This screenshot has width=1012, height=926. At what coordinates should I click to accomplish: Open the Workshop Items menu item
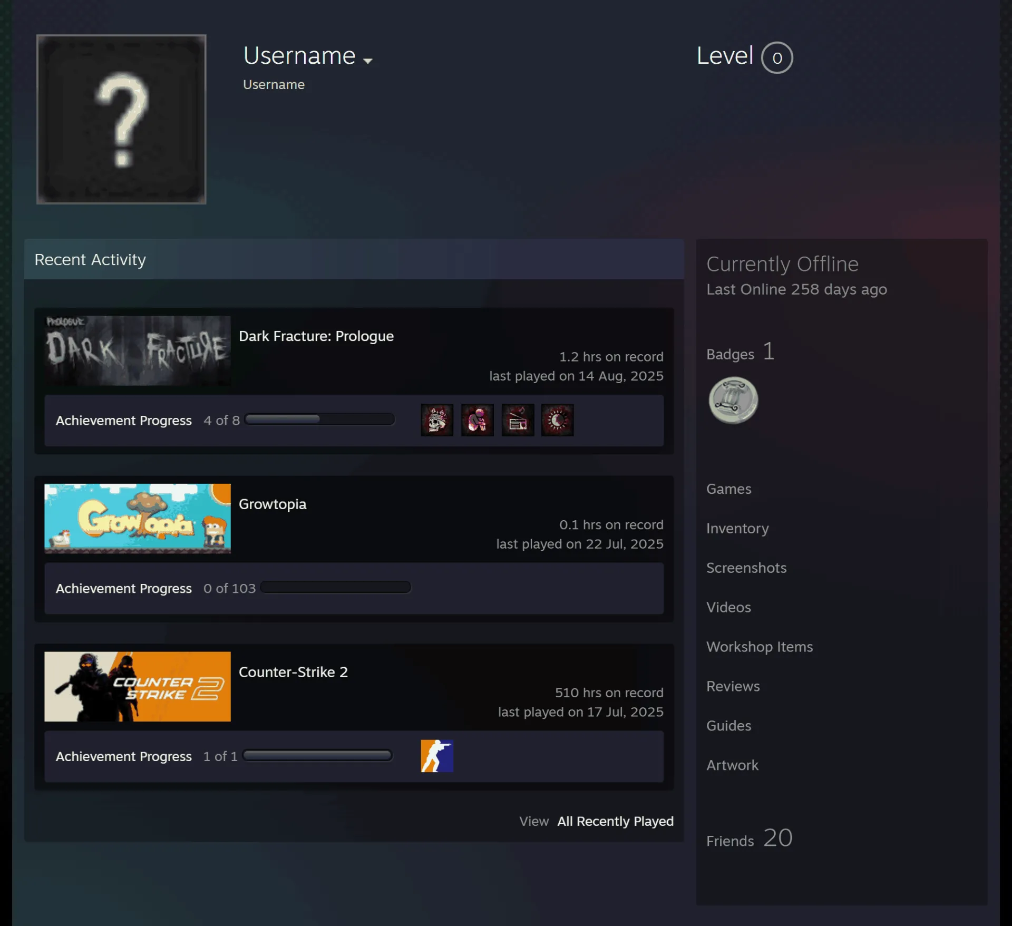click(x=759, y=647)
